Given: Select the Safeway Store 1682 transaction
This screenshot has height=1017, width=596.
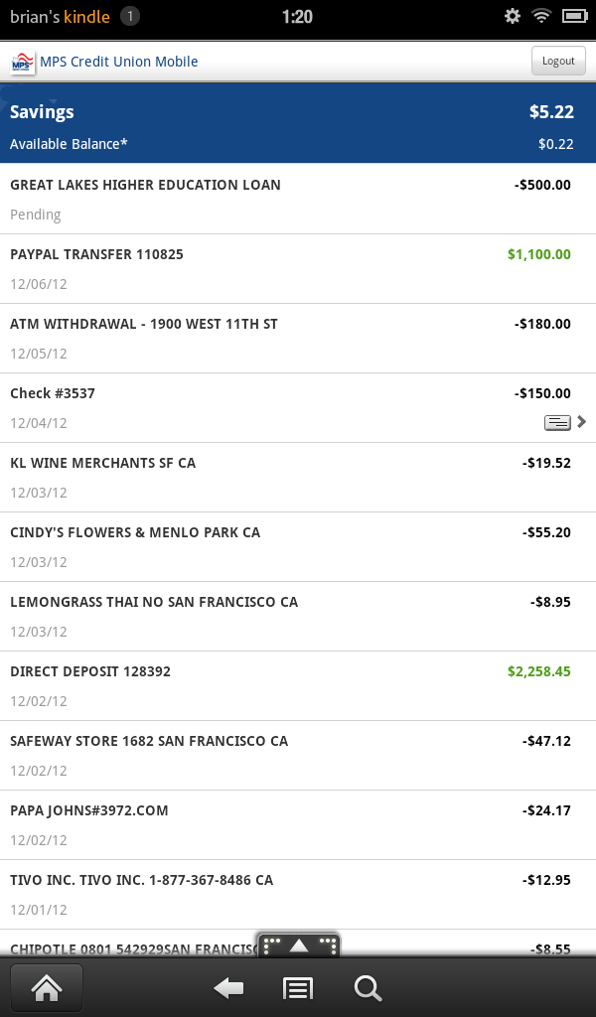Looking at the screenshot, I should [x=298, y=755].
